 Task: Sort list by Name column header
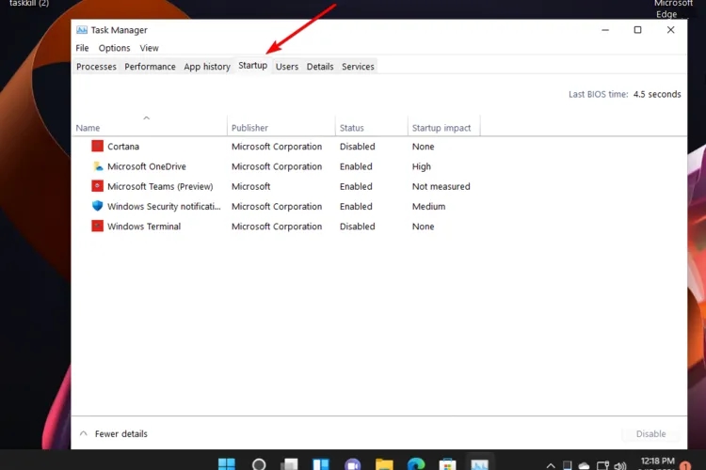click(88, 128)
